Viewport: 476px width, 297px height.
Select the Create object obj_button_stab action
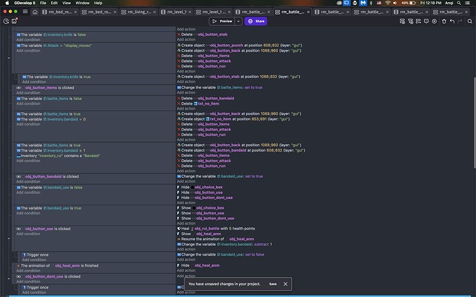pos(239,76)
